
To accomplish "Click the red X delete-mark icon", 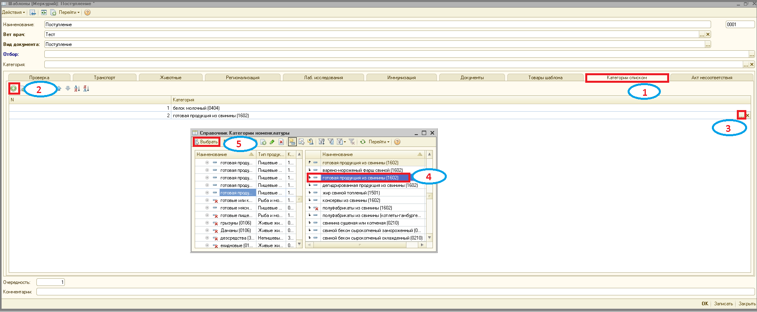I will (x=281, y=142).
